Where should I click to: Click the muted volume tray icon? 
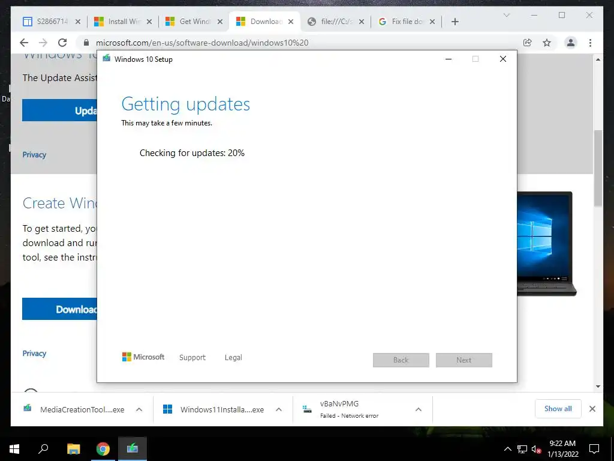[x=536, y=449]
